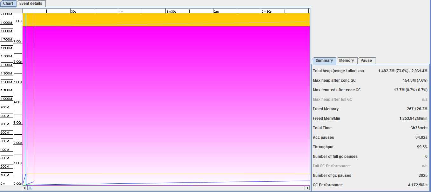Click the Total heap value 1,482.2M (73.0%) / 2,031.4M
Screen dimensions: 431x192
pyautogui.click(x=403, y=71)
